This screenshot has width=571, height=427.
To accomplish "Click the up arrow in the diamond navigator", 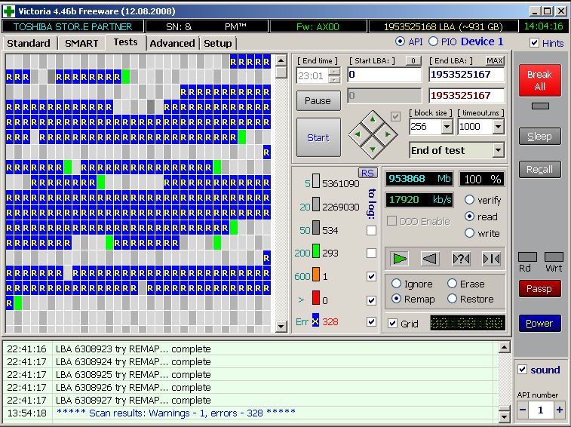I will [x=373, y=121].
